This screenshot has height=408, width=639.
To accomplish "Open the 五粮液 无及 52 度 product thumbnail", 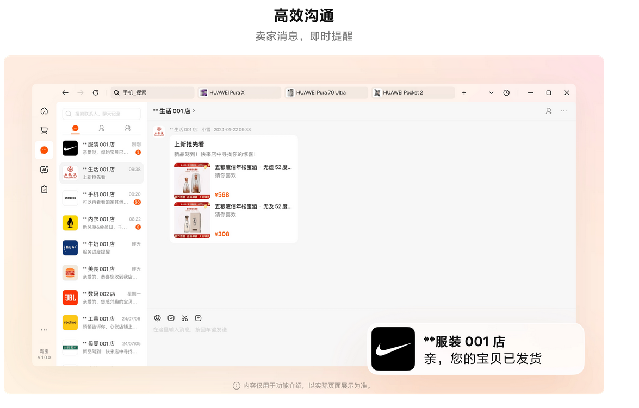I will point(192,220).
